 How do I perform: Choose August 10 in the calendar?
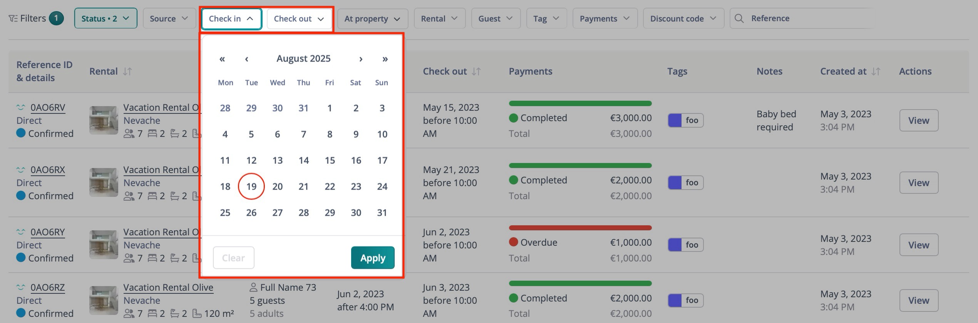(x=382, y=134)
